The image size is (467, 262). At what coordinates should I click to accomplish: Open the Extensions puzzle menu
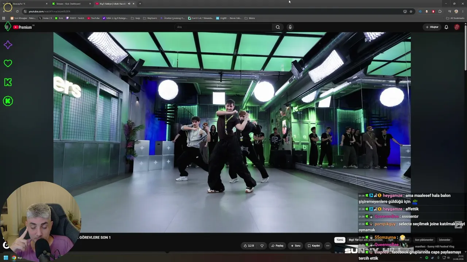tap(440, 11)
